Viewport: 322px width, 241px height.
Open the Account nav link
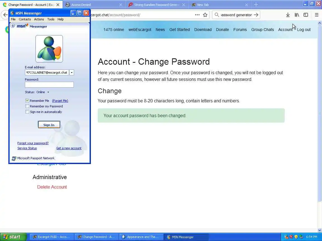(285, 30)
